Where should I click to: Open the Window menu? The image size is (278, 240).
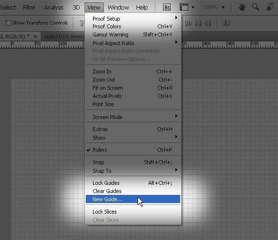pyautogui.click(x=118, y=8)
